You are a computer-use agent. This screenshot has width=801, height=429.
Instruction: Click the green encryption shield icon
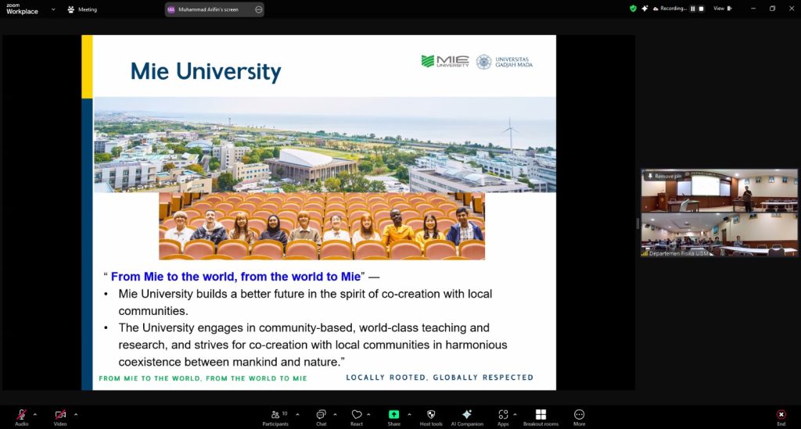click(x=633, y=9)
